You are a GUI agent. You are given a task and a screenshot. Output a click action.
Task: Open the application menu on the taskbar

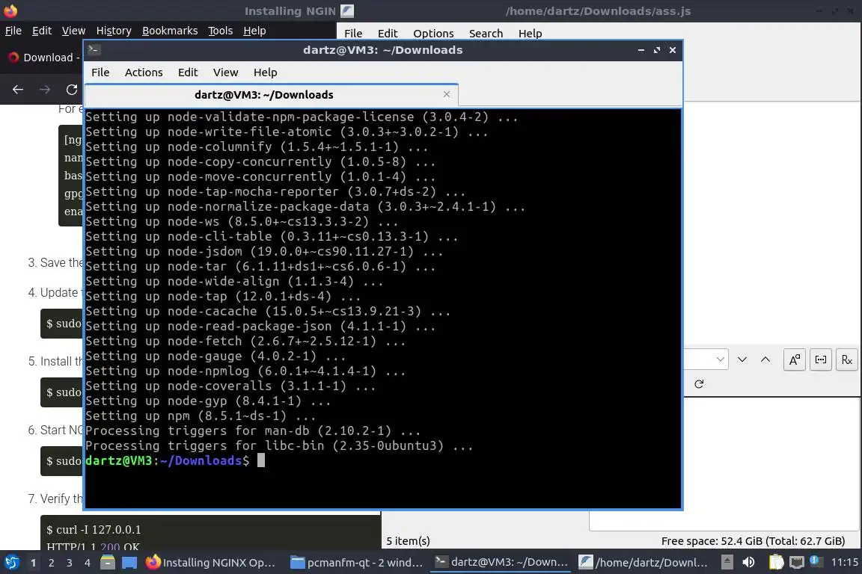pos(11,563)
